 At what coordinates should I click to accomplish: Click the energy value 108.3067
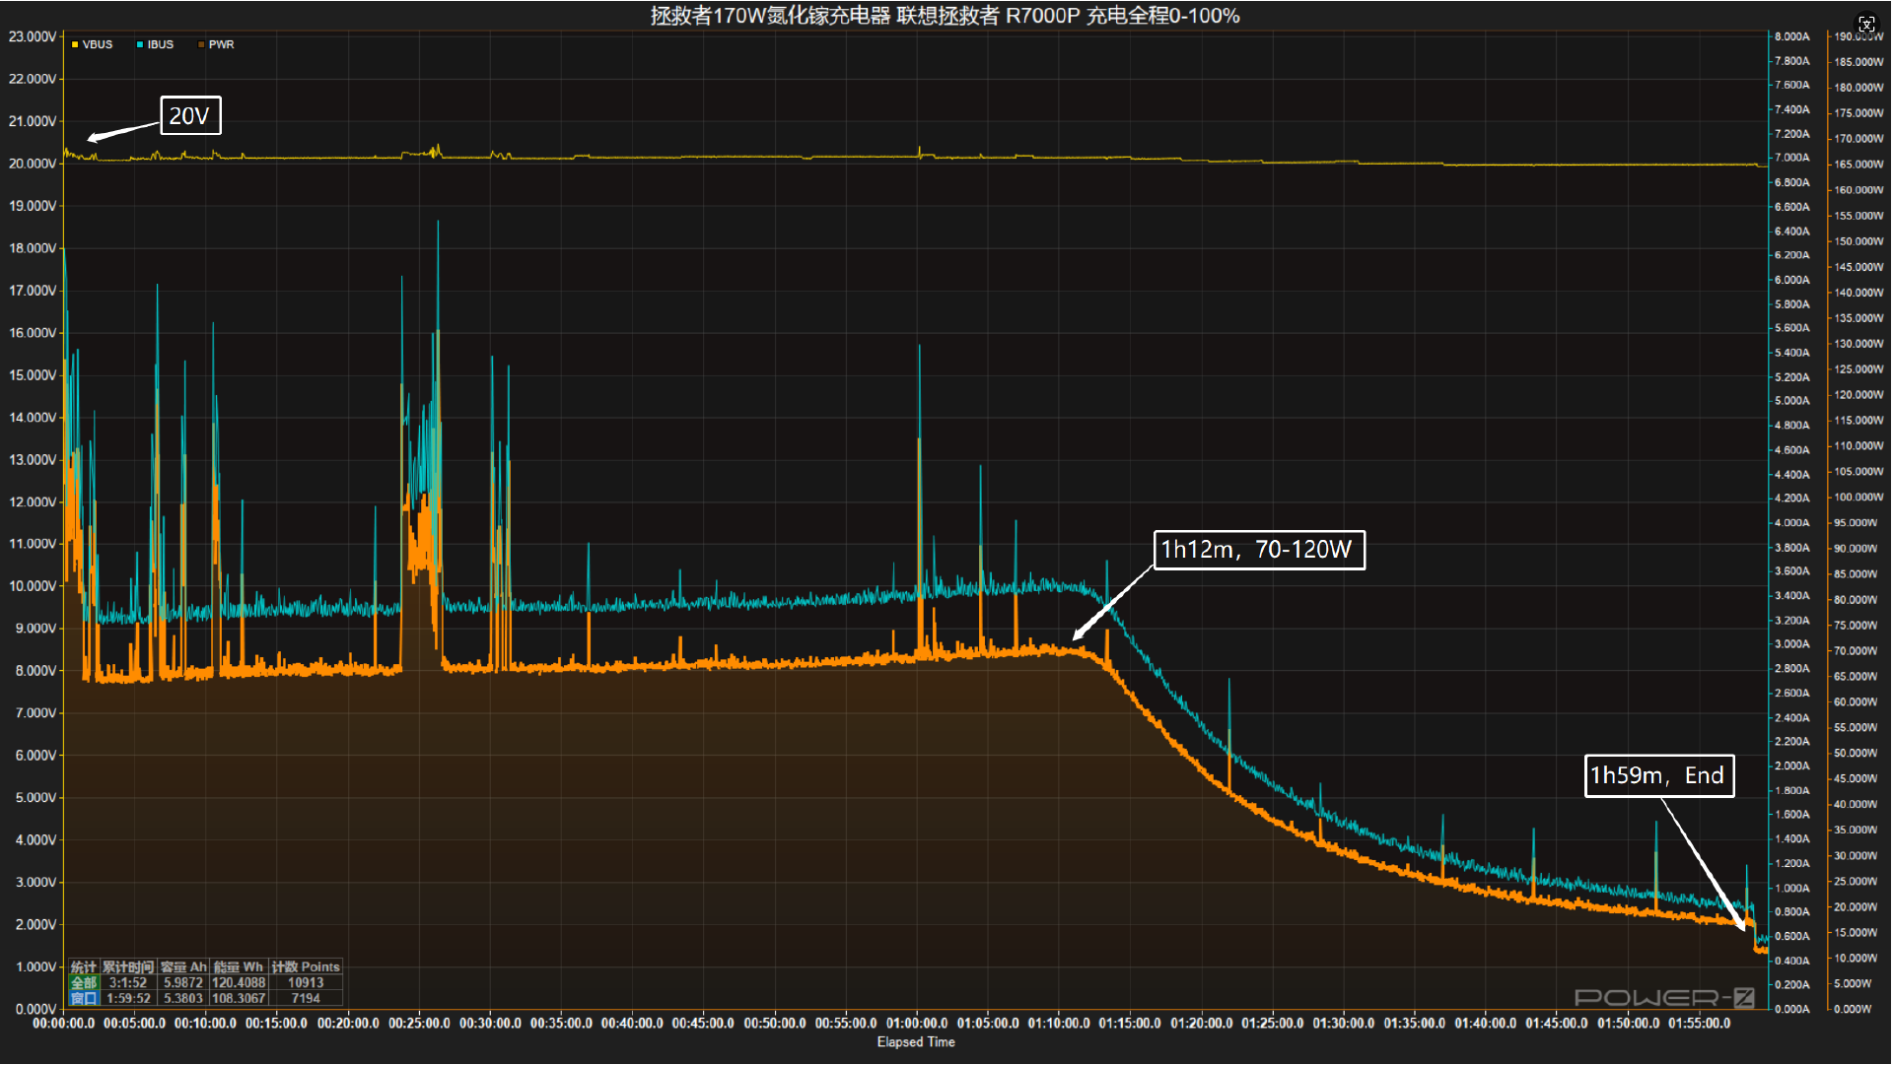point(239,998)
